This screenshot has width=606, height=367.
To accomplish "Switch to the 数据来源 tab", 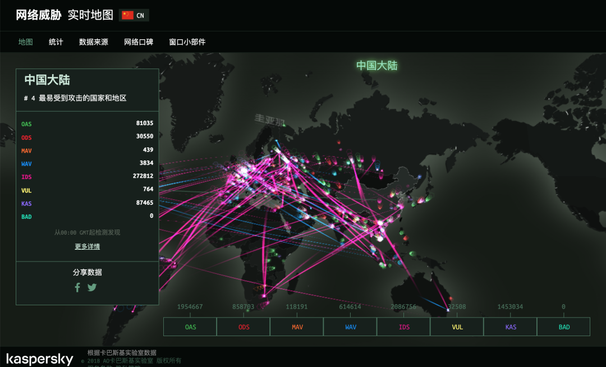I will (93, 42).
